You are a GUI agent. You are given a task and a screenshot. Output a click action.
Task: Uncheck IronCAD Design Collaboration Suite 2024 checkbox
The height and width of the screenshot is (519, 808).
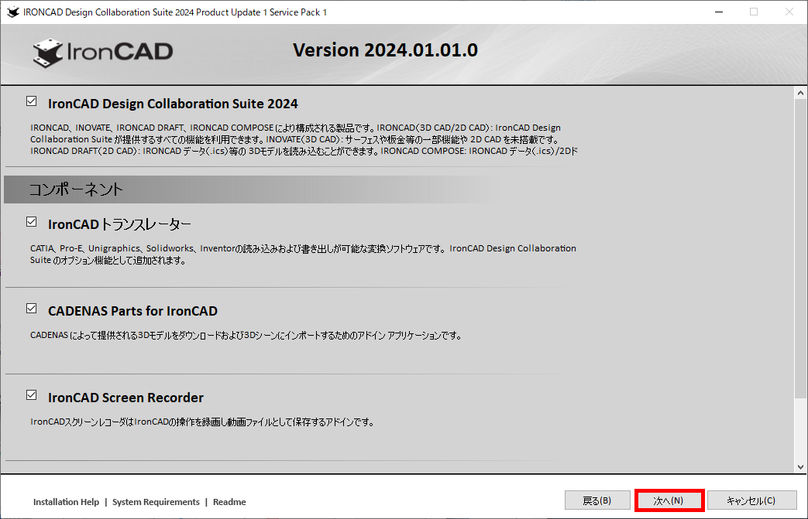click(x=32, y=101)
